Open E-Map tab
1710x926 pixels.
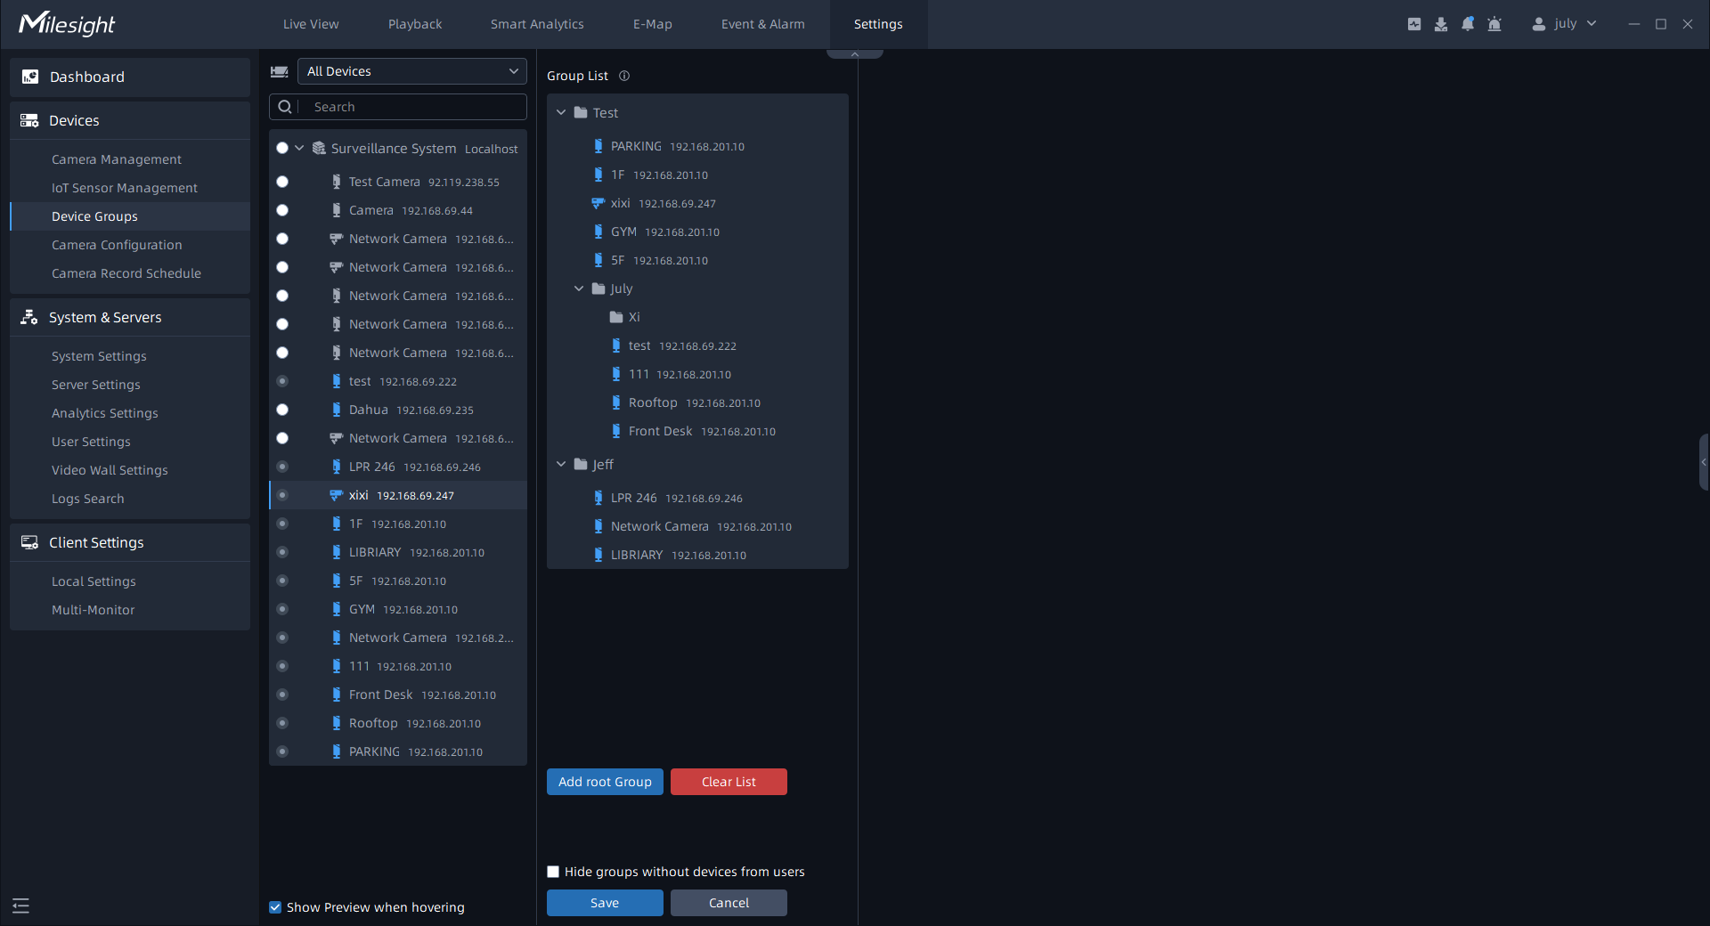pyautogui.click(x=653, y=24)
